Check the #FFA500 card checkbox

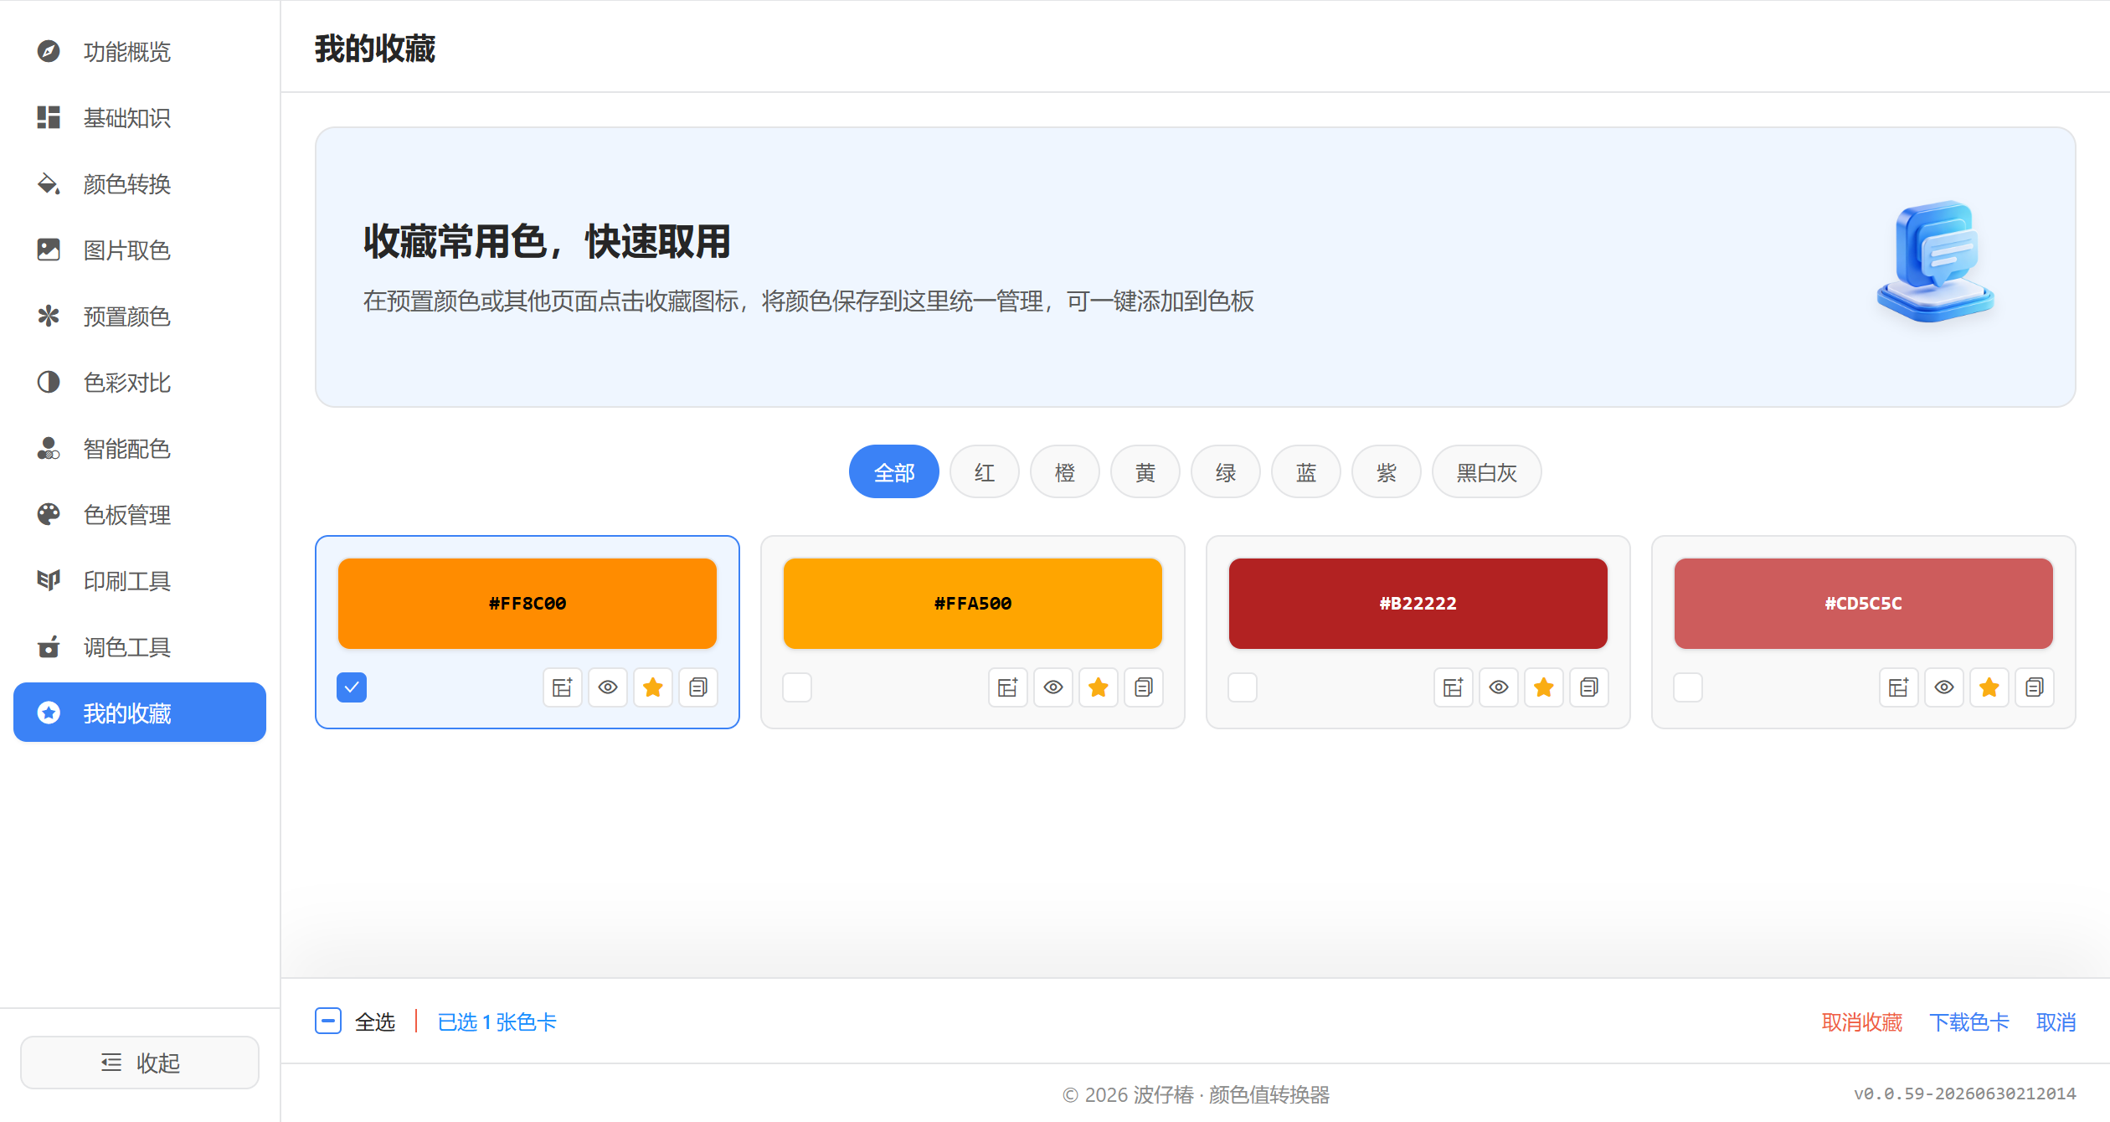click(797, 687)
